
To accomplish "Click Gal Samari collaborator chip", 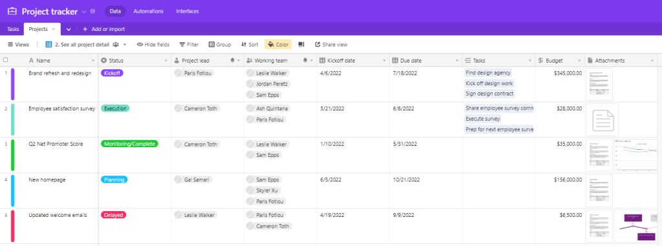I will (193, 179).
